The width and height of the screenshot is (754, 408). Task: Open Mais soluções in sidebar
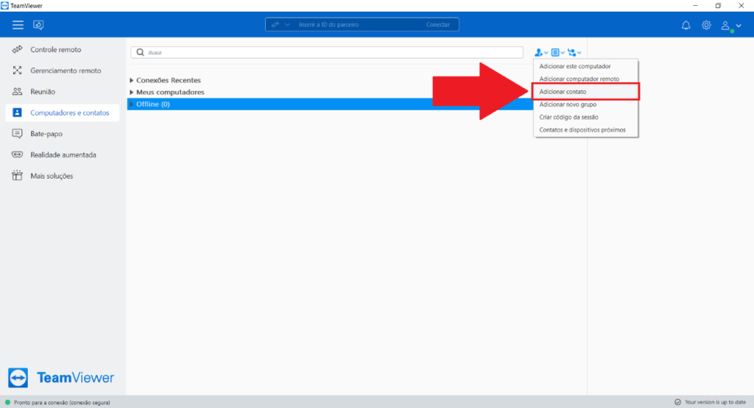pos(52,176)
